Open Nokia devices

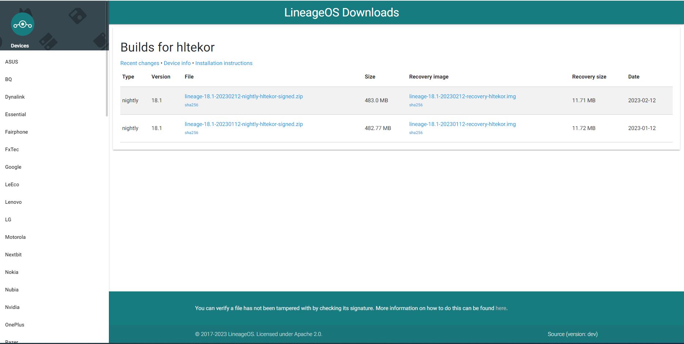[x=12, y=272]
